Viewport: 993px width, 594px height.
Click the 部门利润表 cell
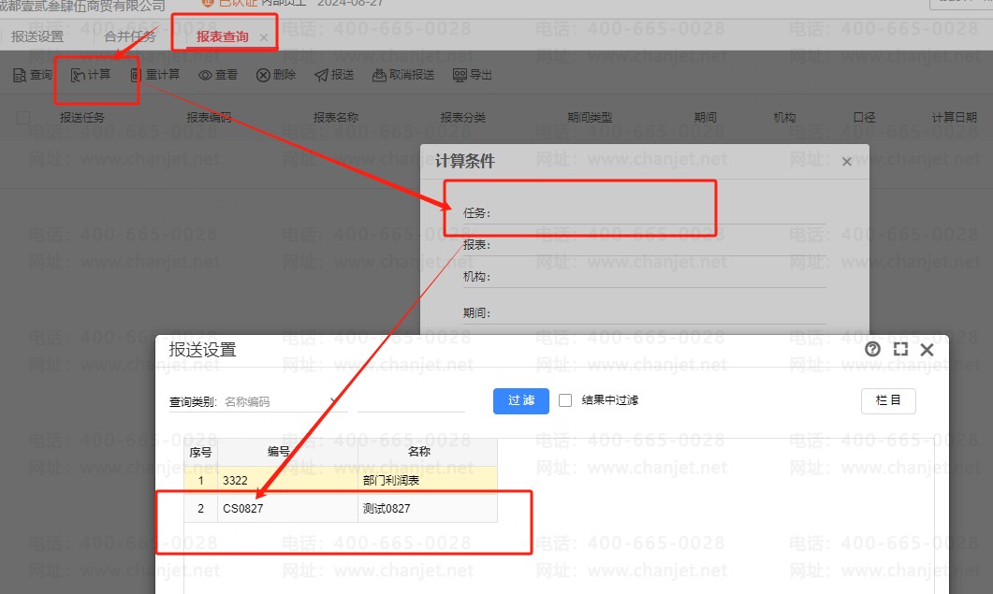click(x=428, y=480)
